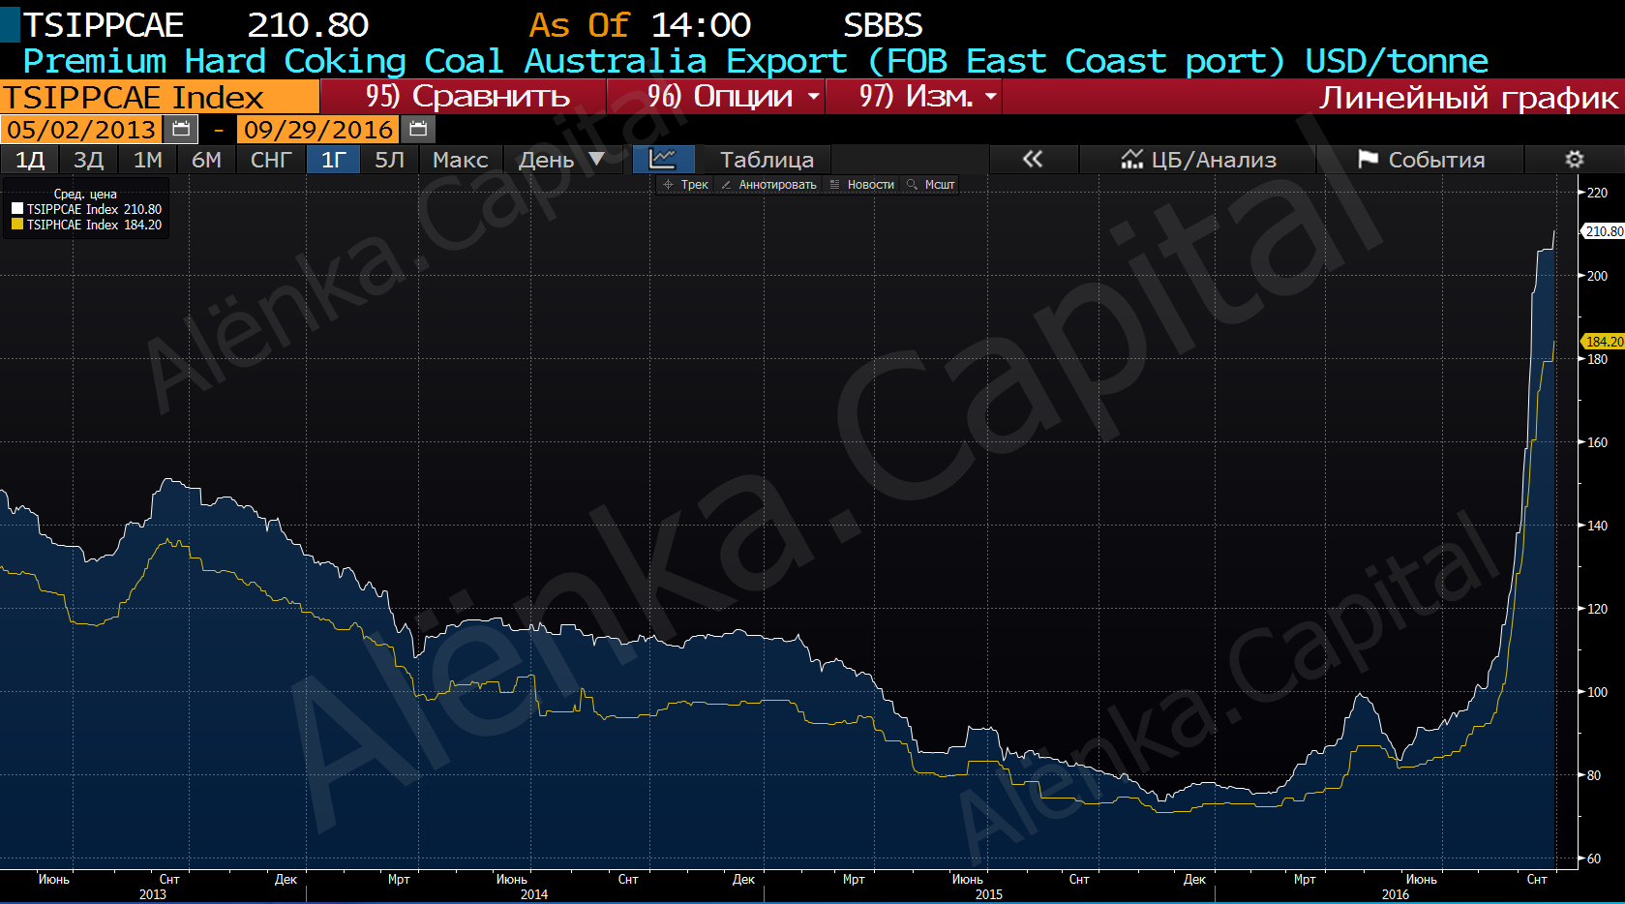The height and width of the screenshot is (904, 1625).
Task: Click the 95) Сравнить button
Action: pos(464,97)
